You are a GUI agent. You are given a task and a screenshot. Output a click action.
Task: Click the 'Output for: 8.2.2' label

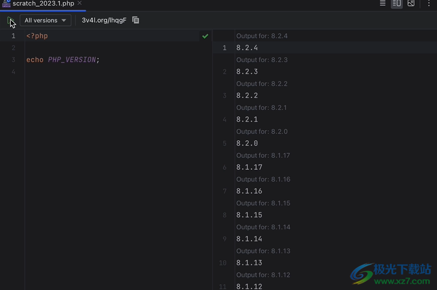(x=262, y=84)
